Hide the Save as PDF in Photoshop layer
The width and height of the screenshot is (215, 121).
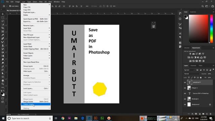[185, 93]
